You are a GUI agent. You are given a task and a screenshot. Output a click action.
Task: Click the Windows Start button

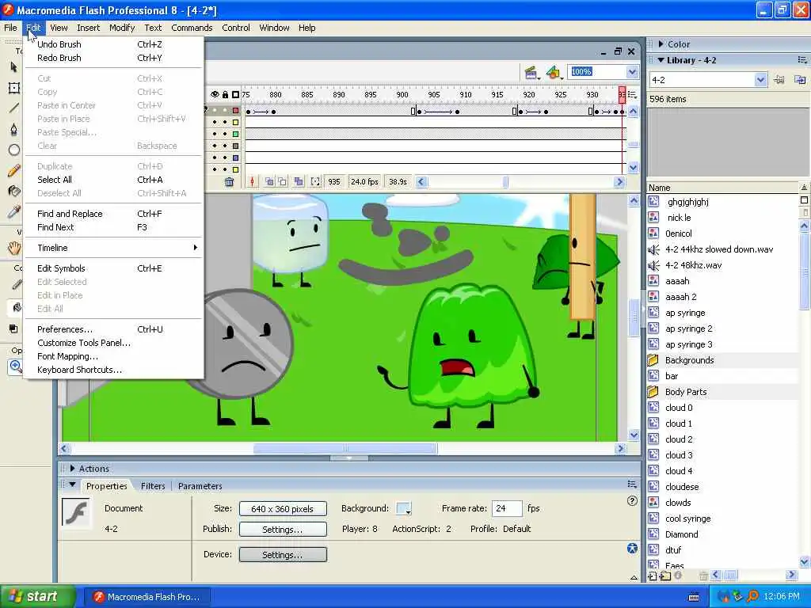[36, 596]
